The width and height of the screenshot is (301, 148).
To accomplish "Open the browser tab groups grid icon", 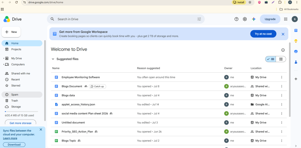I will click(x=2, y=9).
